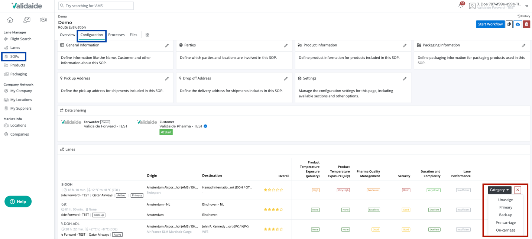This screenshot has width=532, height=239.
Task: Click the 'Very Good' Duration badge
Action: point(434,190)
